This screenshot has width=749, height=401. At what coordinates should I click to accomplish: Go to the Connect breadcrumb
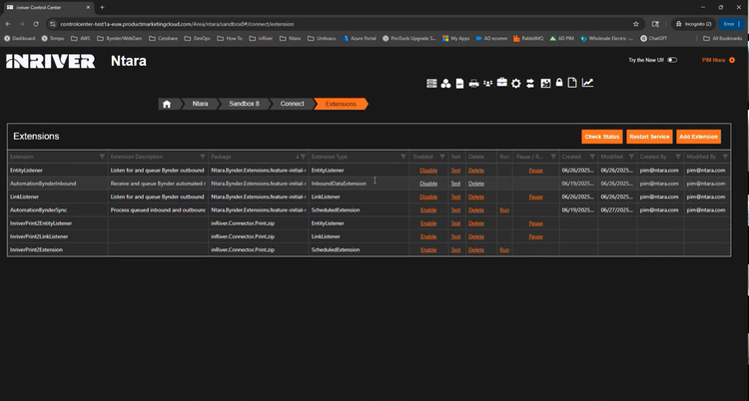[292, 104]
